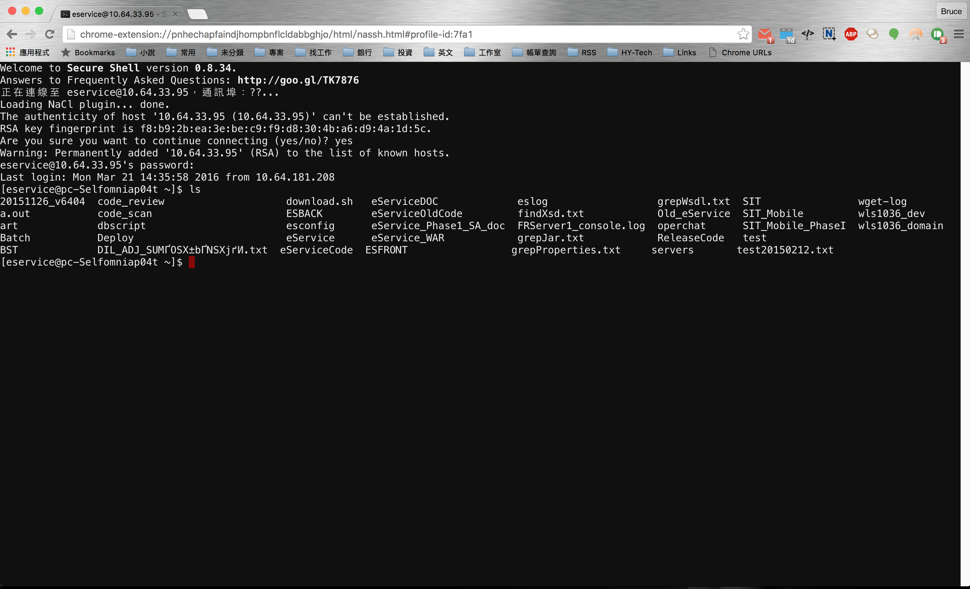Click the wget-log file name
This screenshot has width=970, height=589.
[882, 201]
